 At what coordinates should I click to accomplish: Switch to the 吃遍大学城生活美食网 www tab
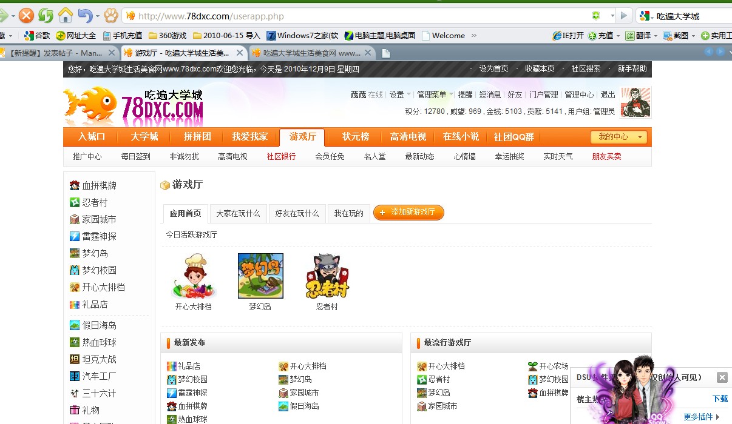pyautogui.click(x=311, y=53)
